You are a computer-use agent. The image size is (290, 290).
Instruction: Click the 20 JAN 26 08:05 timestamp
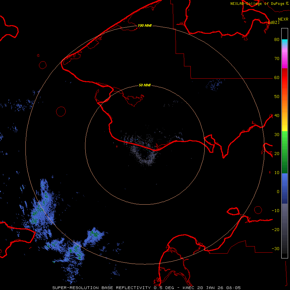[x=219, y=288]
